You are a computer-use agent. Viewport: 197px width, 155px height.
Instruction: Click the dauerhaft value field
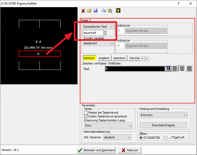(93, 33)
